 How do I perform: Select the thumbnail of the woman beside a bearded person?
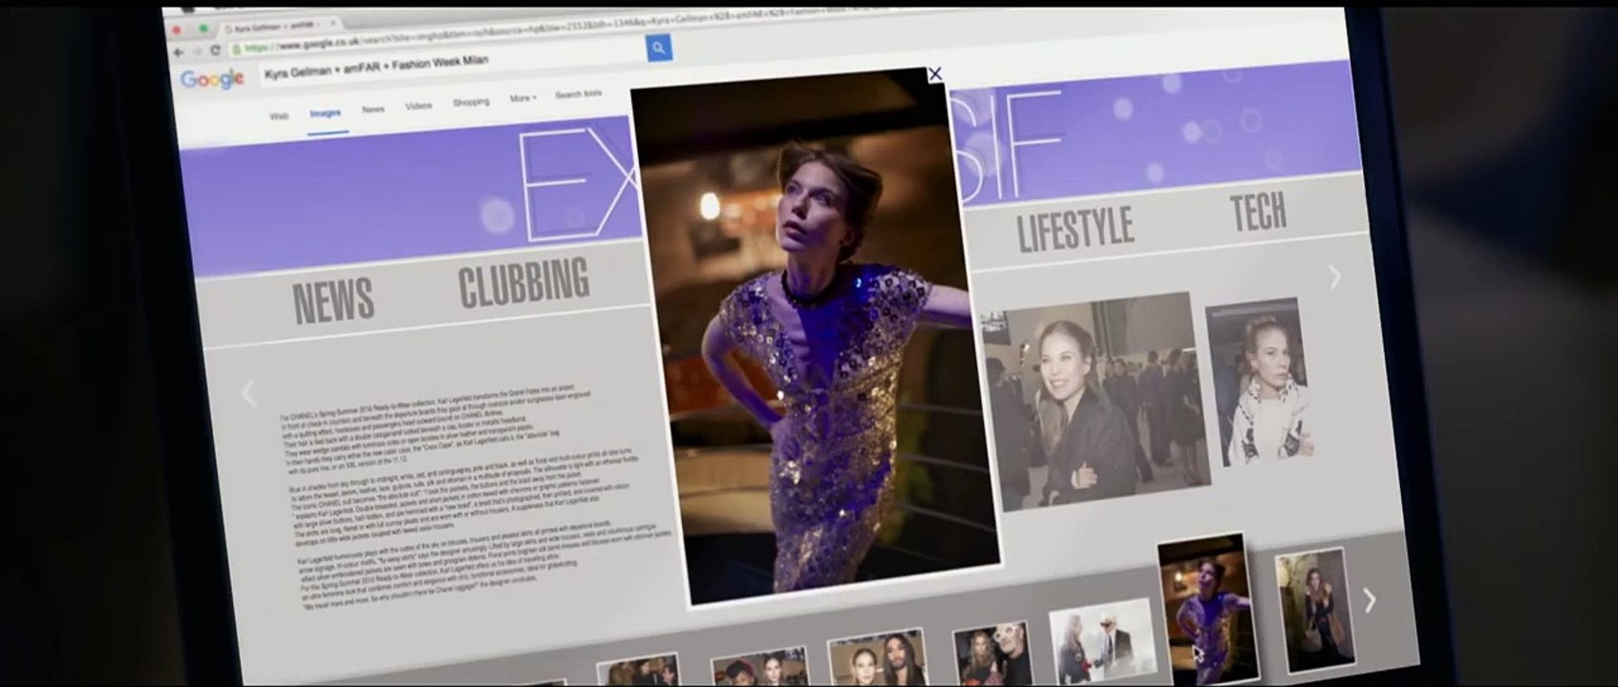tap(877, 658)
